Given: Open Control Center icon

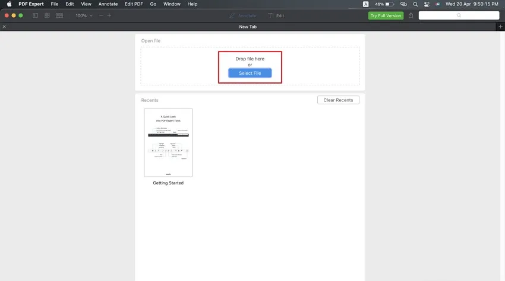Looking at the screenshot, I should 427,4.
